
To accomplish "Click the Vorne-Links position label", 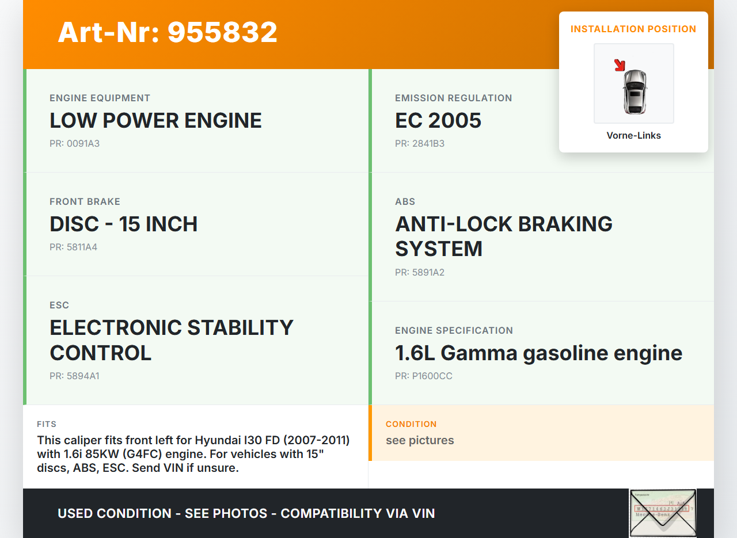I will pyautogui.click(x=633, y=136).
